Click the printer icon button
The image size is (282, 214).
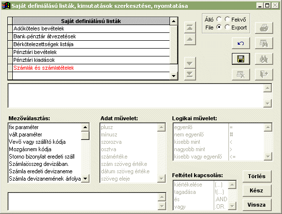[x=264, y=28]
